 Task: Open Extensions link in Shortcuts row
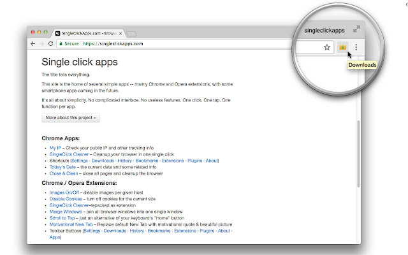click(173, 161)
